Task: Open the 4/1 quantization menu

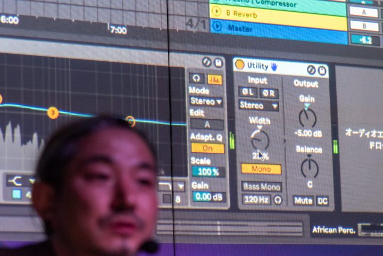Action: tap(196, 24)
